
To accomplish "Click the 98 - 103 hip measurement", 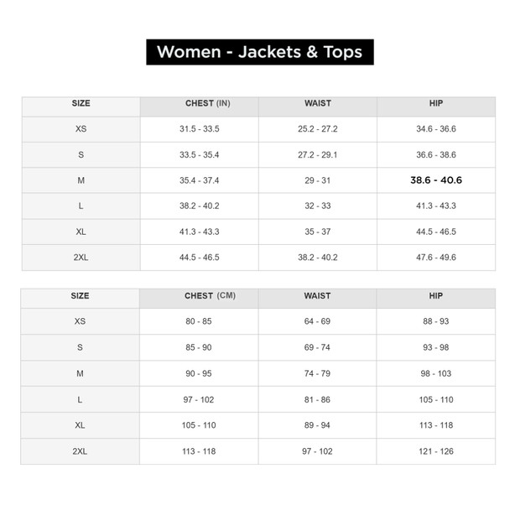I will [x=435, y=373].
